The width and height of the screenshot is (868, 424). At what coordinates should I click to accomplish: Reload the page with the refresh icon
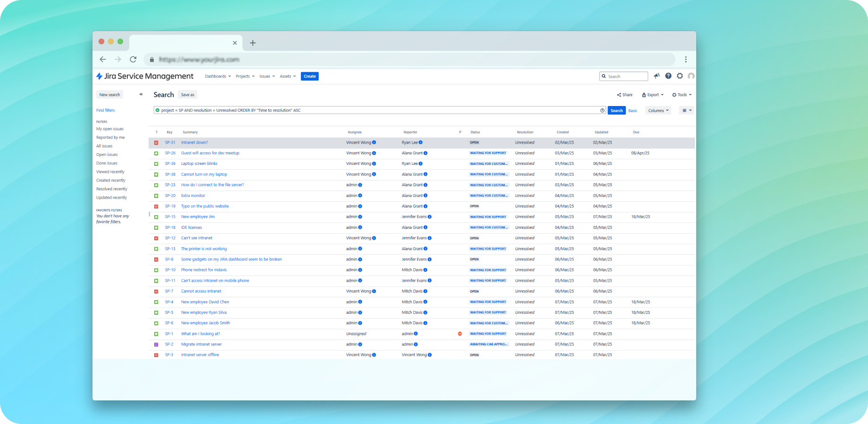coord(133,59)
